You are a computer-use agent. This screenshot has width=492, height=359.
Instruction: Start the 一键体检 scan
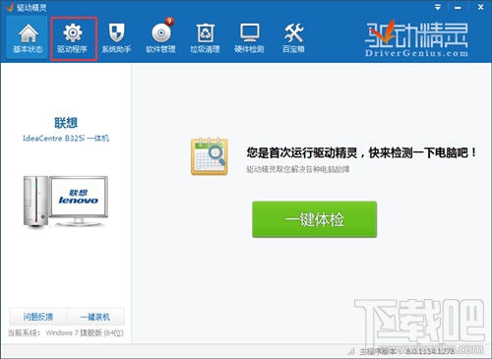[314, 219]
